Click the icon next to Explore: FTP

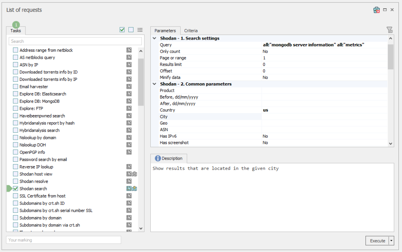pos(129,108)
